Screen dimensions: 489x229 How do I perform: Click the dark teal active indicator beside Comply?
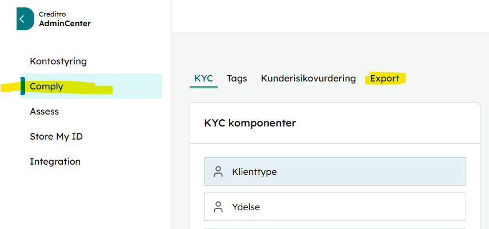click(22, 86)
